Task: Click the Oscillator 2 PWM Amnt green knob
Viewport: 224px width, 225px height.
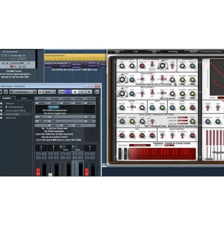Action: (x=192, y=94)
